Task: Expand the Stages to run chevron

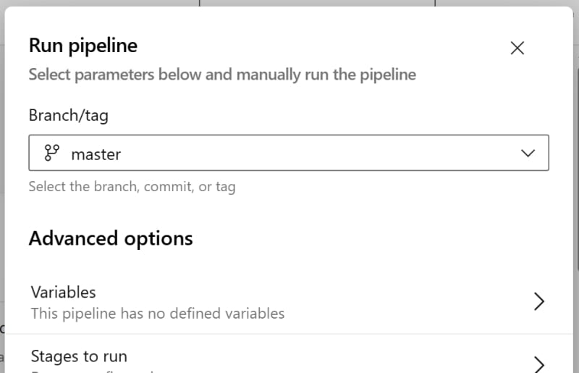Action: pyautogui.click(x=538, y=364)
